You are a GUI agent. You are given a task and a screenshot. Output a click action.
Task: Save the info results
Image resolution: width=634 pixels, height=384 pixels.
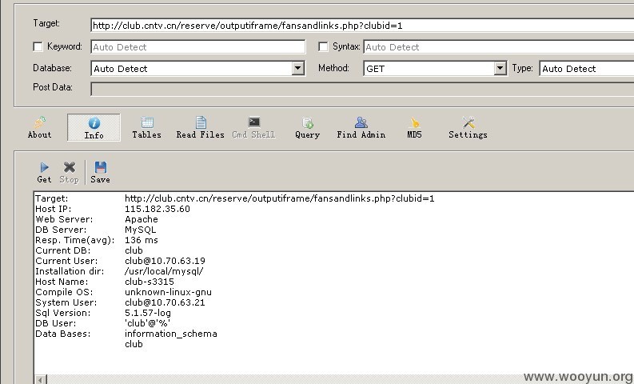pos(100,172)
